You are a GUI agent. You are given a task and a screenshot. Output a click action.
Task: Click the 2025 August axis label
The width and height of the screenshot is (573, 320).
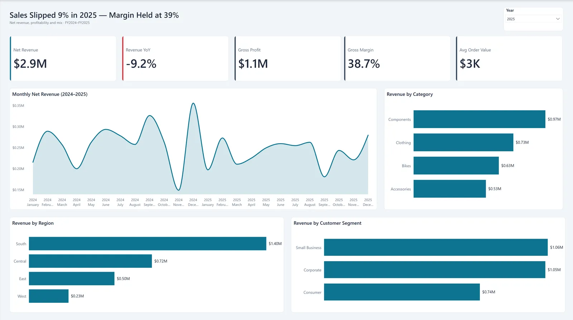pos(310,202)
